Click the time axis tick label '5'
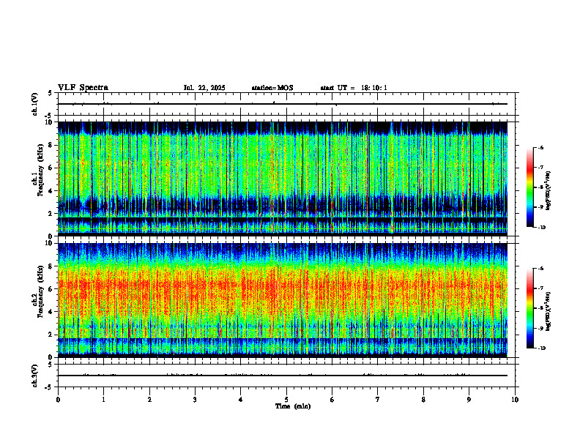 coord(286,400)
